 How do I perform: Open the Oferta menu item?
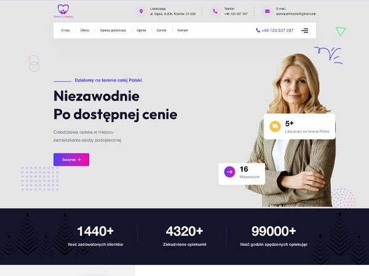click(85, 30)
